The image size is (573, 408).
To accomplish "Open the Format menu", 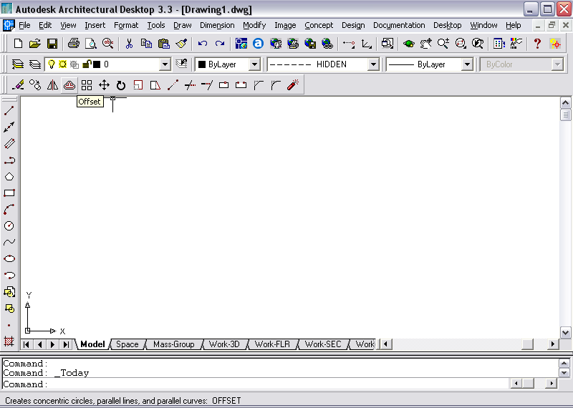I will click(126, 25).
